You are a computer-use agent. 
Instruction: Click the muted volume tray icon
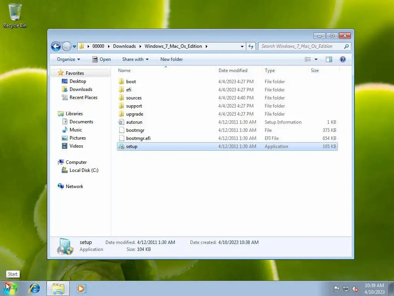pos(355,289)
